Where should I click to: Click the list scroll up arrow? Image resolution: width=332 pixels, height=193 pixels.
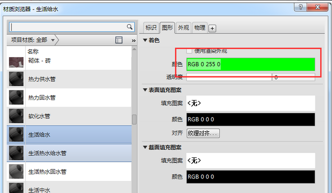tap(134, 49)
